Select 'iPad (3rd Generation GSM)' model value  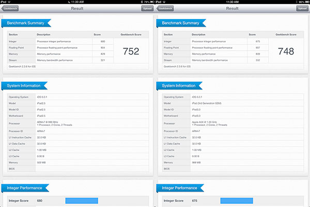[207, 103]
